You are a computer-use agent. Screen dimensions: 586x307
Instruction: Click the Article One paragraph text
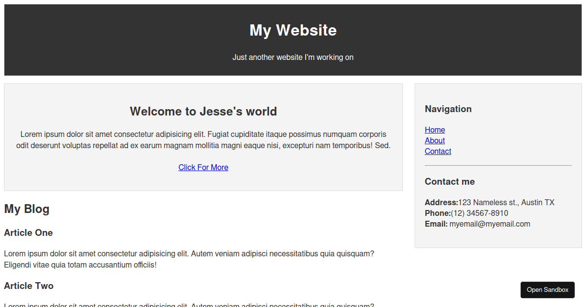[x=189, y=259]
